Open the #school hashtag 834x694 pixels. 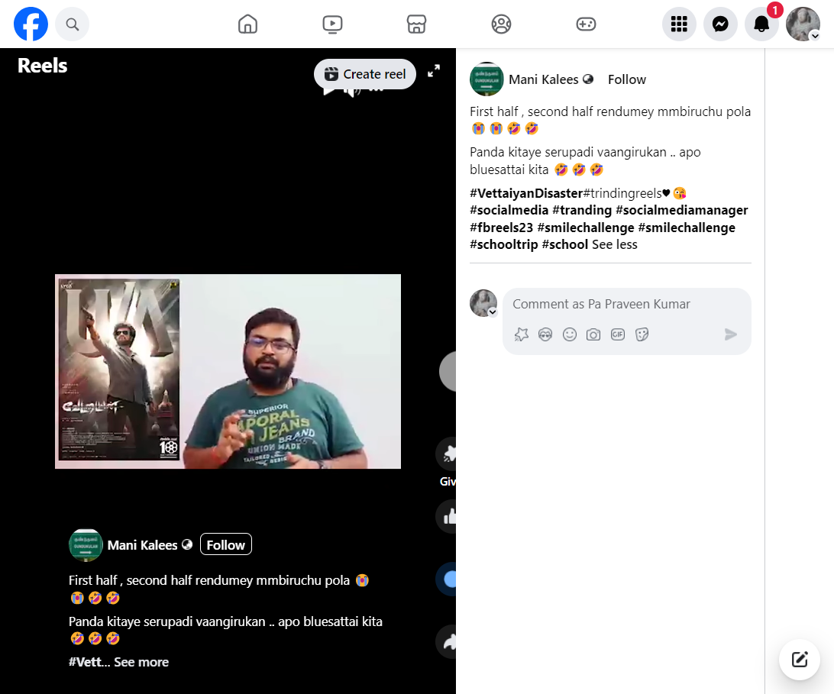565,244
